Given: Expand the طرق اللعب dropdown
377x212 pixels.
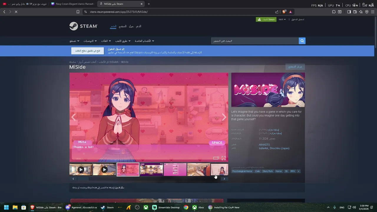Looking at the screenshot, I should tap(123, 41).
